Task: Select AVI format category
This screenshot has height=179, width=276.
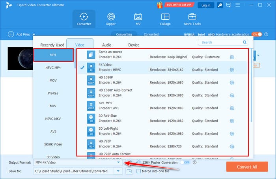Action: (53, 131)
